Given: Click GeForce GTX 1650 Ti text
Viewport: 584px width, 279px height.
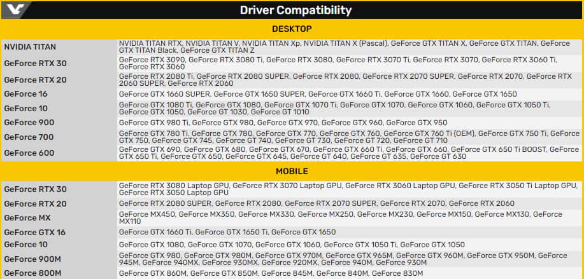Looking at the screenshot, I should tap(231, 232).
